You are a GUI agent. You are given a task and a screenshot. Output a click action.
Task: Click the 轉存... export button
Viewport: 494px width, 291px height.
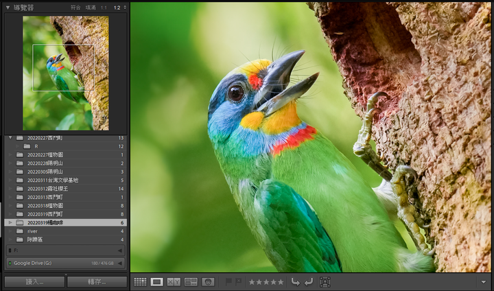97,282
